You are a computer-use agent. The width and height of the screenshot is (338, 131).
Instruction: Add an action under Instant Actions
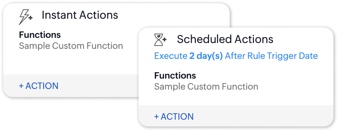39,86
